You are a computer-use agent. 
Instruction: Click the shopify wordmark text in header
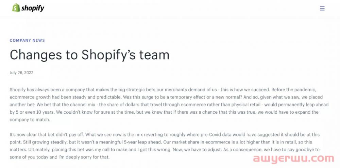[33, 8]
